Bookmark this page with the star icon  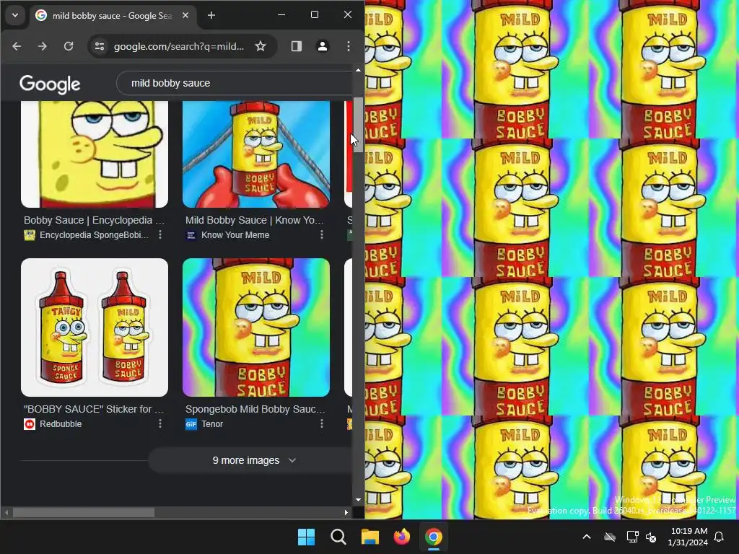(260, 46)
